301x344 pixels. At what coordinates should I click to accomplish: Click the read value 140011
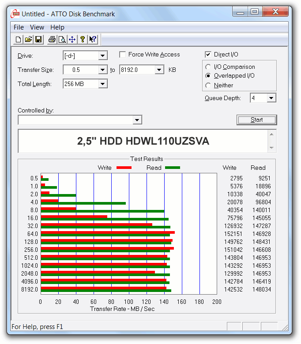point(261,210)
